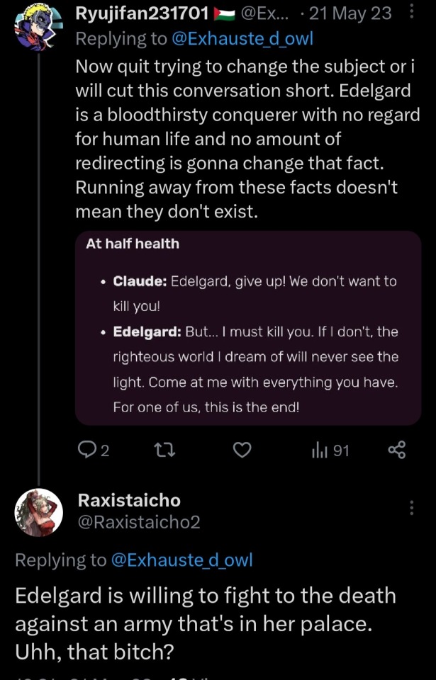Reply to Ryujifan231701's tweet
The image size is (436, 680).
[86, 450]
